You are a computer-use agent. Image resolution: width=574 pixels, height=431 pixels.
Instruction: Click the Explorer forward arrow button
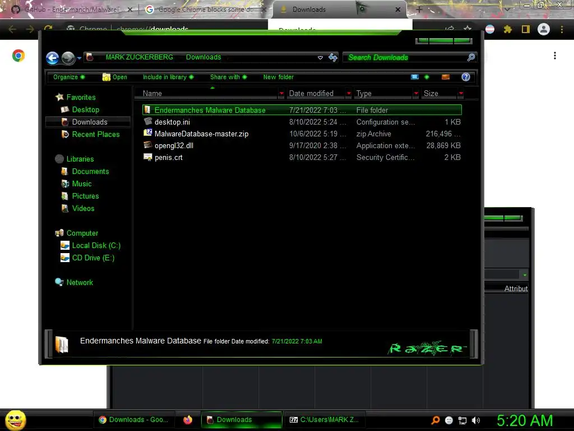[x=68, y=58]
